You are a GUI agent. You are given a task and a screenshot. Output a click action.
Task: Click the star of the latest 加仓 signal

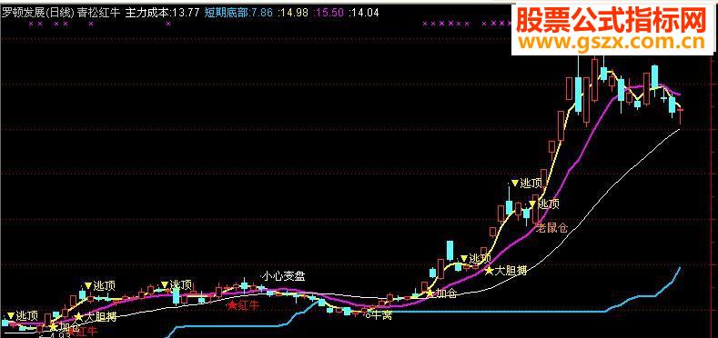[430, 293]
